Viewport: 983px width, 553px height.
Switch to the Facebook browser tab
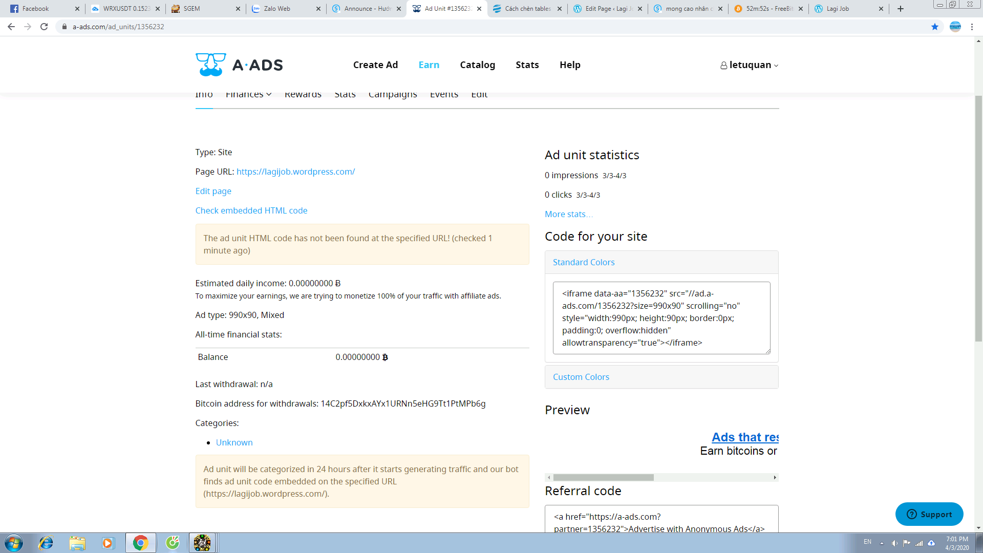point(36,9)
